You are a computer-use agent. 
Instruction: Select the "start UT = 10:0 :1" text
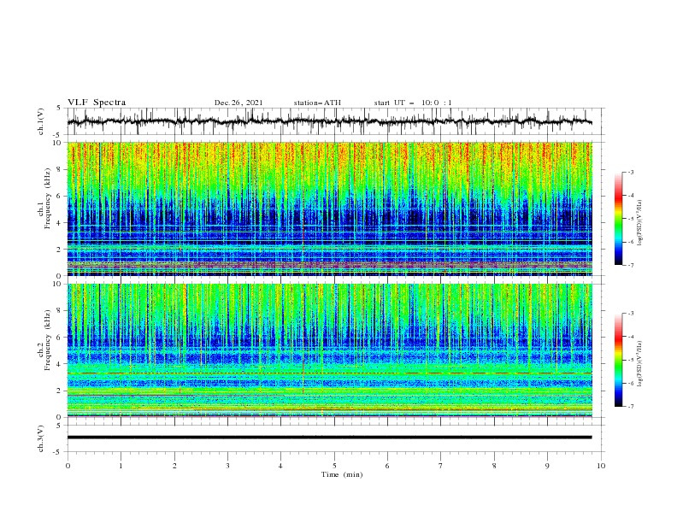413,103
